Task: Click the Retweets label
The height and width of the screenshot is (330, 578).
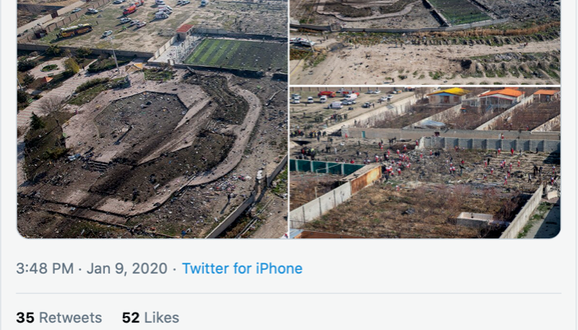Action: [x=70, y=318]
